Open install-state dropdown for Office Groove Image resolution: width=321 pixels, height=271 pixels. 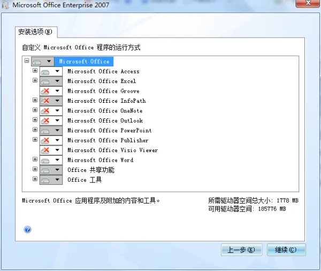57,91
